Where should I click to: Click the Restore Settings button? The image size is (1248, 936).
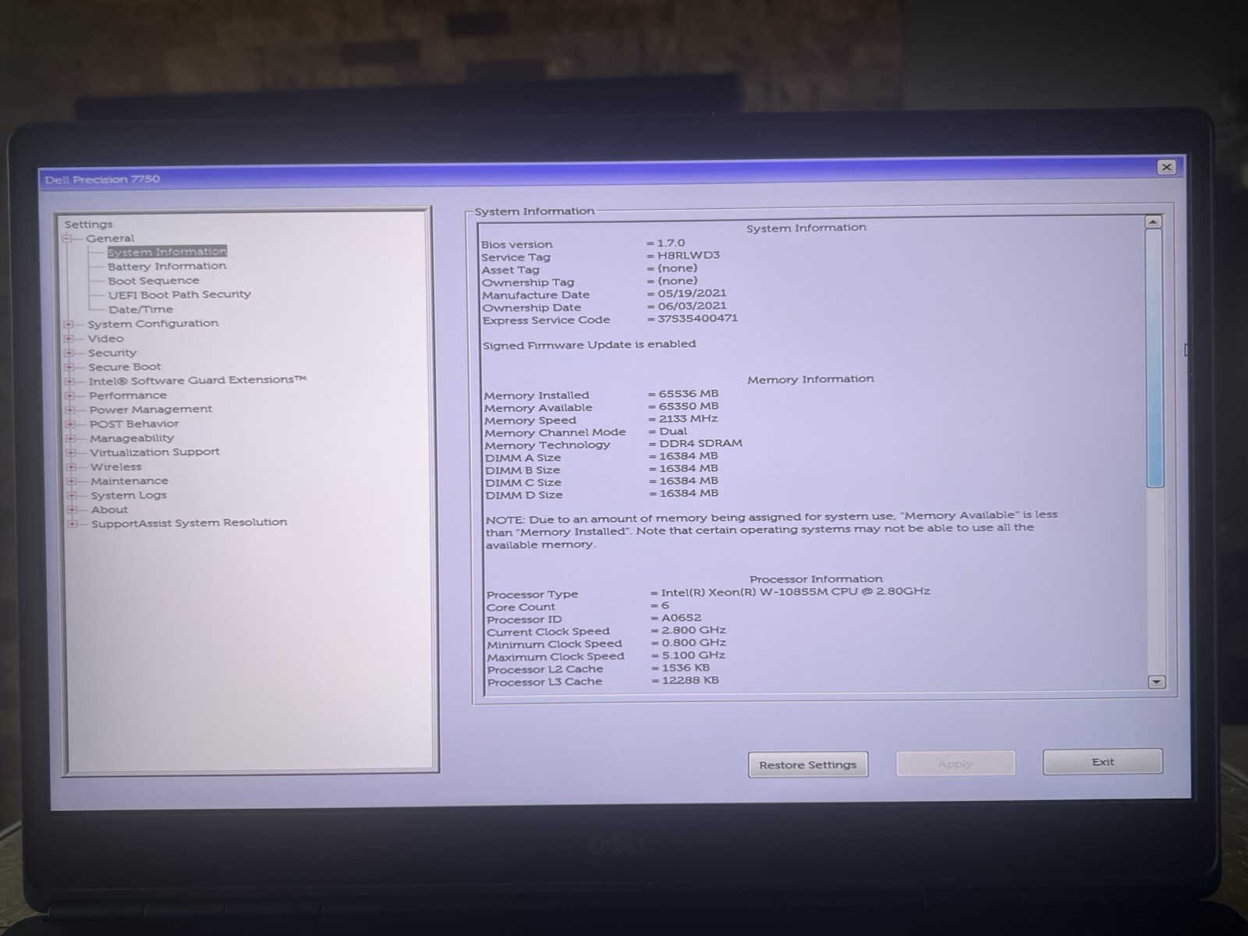tap(808, 764)
